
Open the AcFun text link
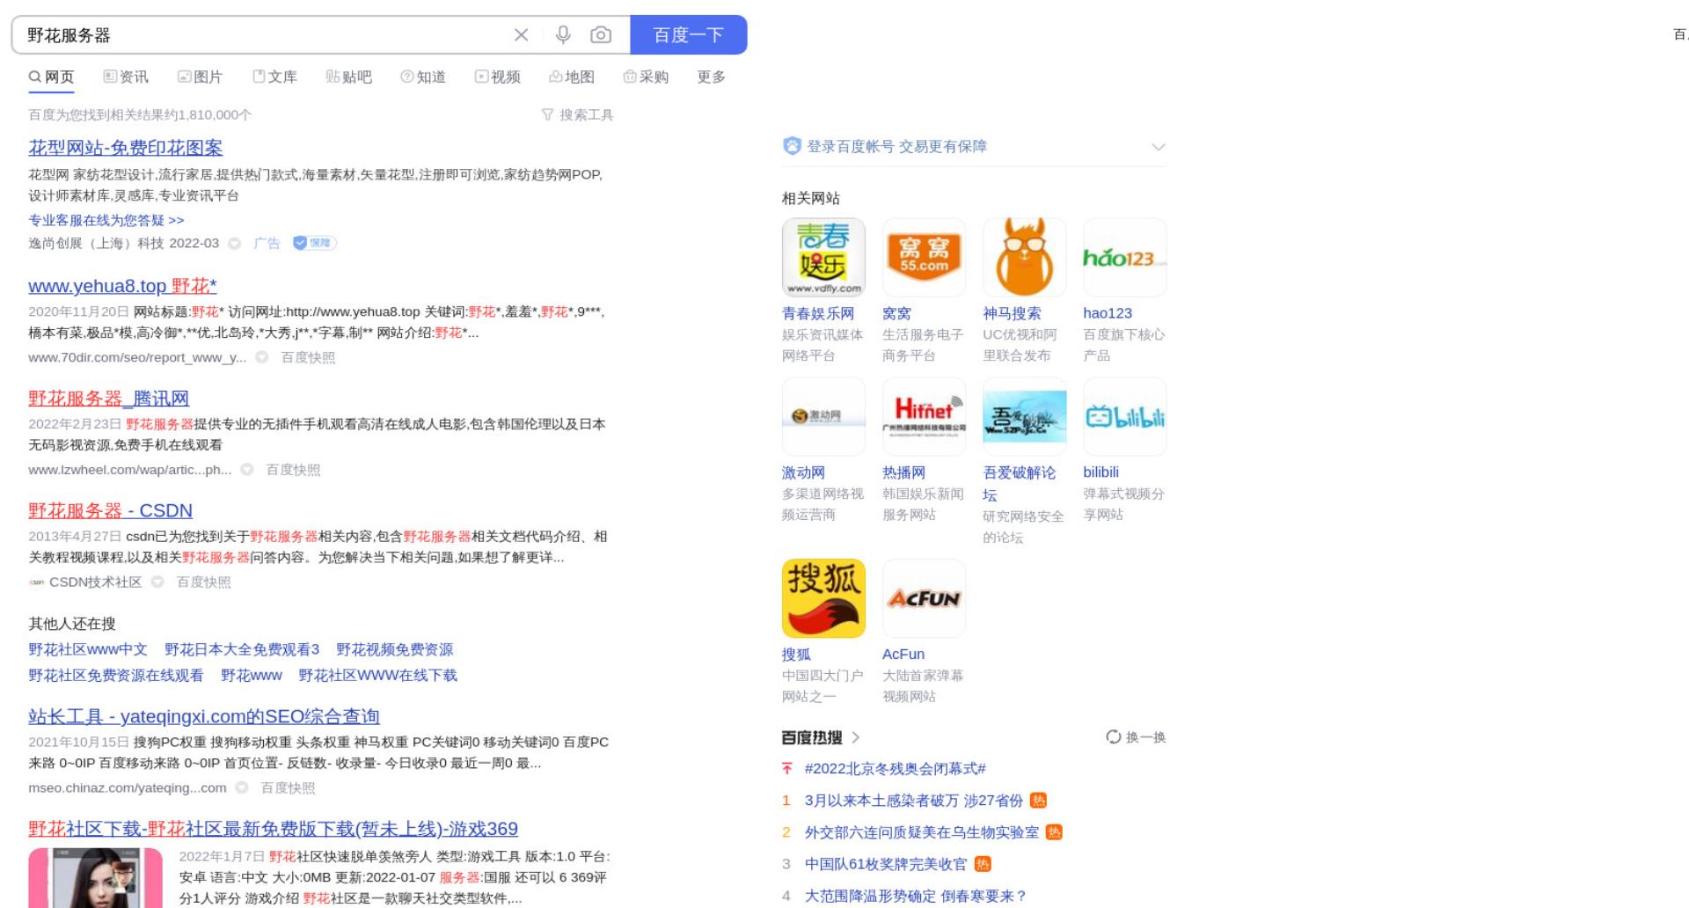903,655
